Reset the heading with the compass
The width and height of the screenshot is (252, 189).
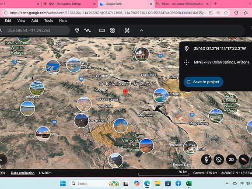pyautogui.click(x=244, y=159)
